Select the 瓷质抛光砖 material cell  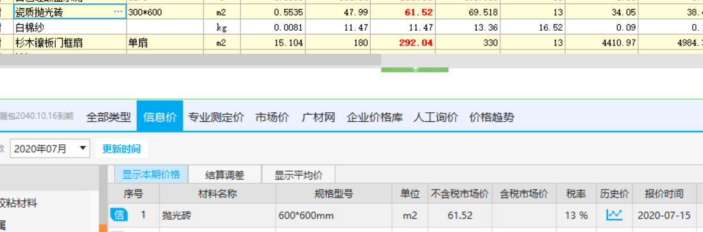70,12
